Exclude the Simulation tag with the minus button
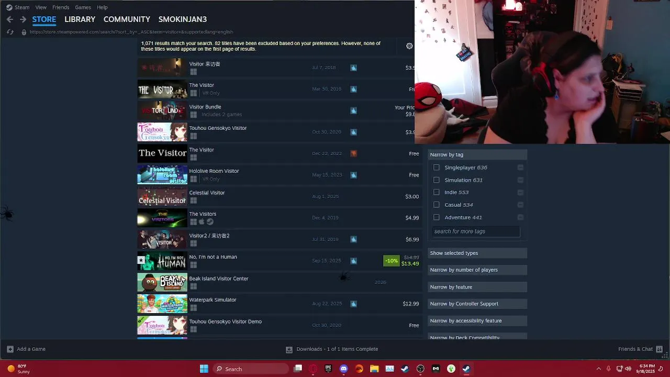670x377 pixels. [x=520, y=180]
